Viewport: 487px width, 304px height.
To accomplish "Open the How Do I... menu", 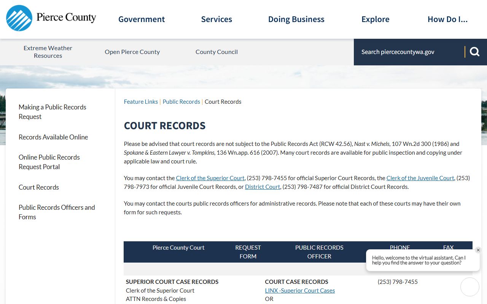I will click(x=448, y=19).
